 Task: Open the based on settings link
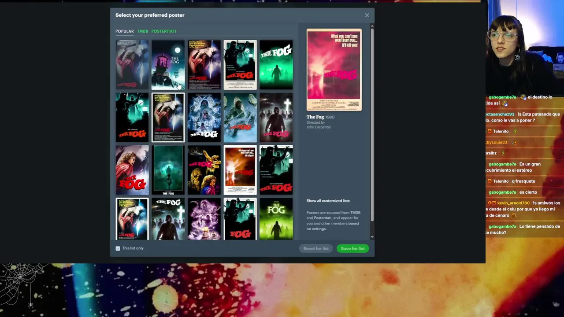333,226
